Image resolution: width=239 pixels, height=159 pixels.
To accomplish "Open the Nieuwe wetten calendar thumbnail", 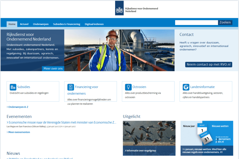I will pos(207,138).
